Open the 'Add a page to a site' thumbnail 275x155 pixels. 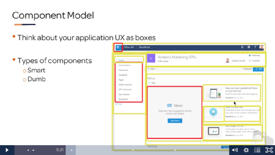pyautogui.click(x=213, y=131)
